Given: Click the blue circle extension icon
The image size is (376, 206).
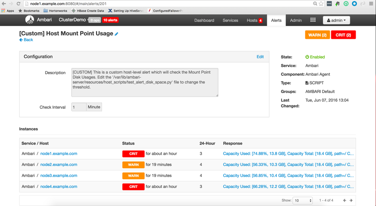Looking at the screenshot, I should point(355,4).
